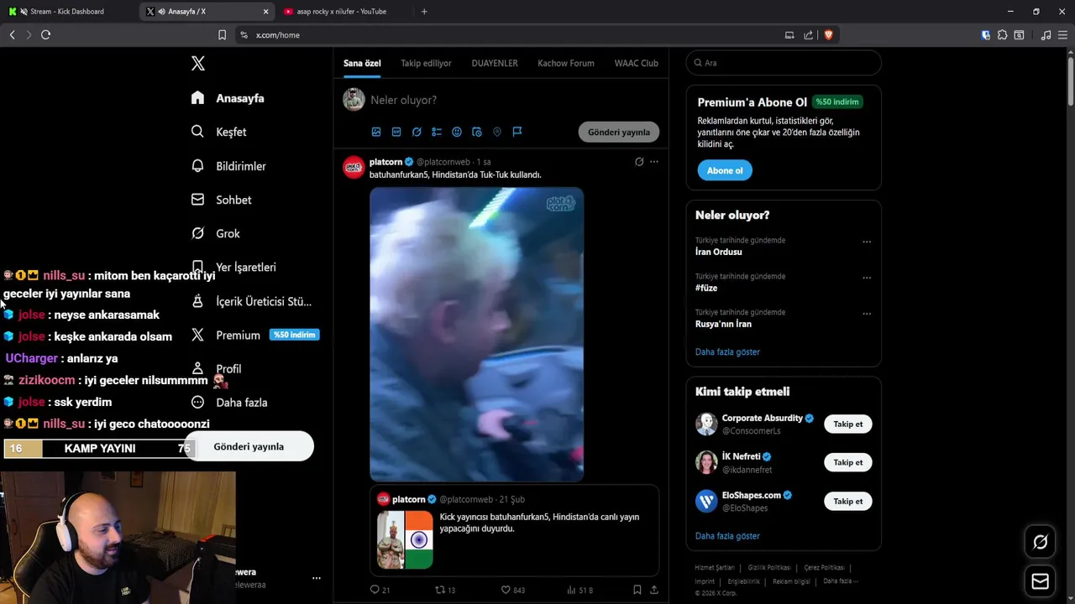The image size is (1075, 604).
Task: Repost the platcorn post
Action: 445,590
